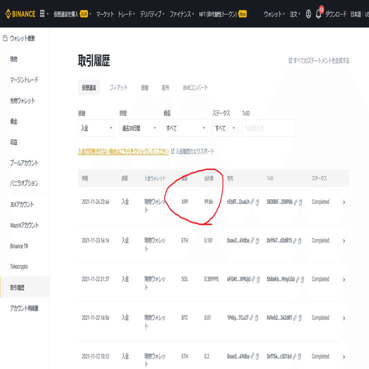Select the 仮想通貨 tab
The width and height of the screenshot is (369, 369).
89,87
